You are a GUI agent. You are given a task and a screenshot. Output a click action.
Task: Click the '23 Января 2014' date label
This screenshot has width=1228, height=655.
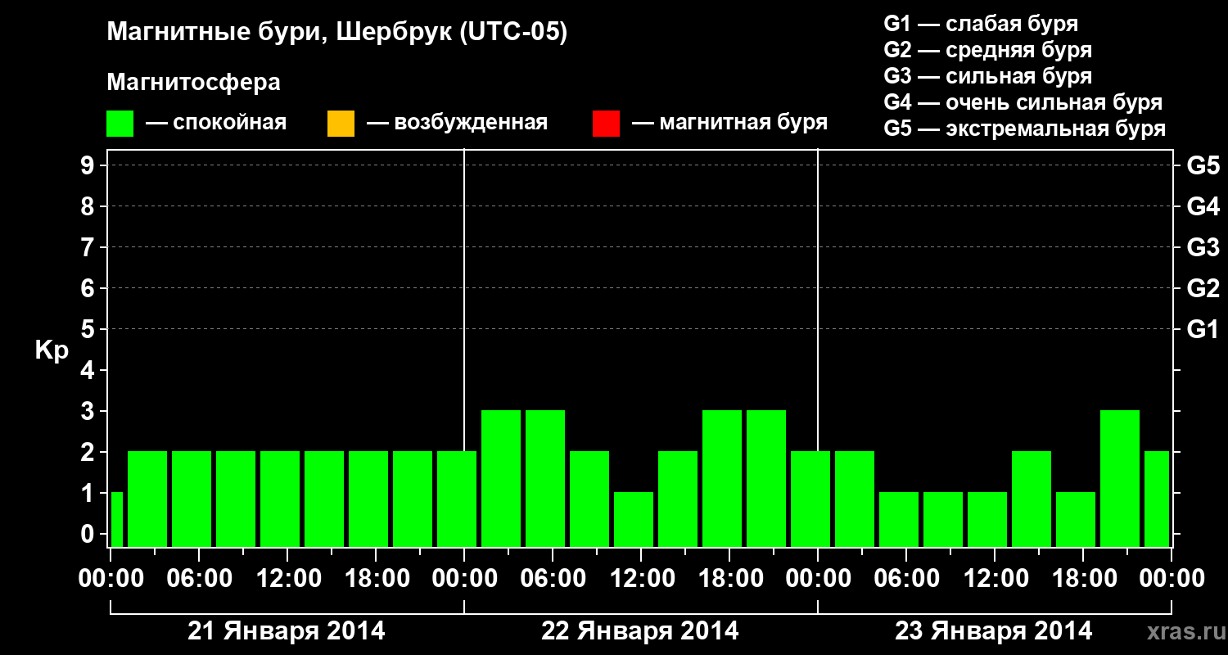coord(994,631)
